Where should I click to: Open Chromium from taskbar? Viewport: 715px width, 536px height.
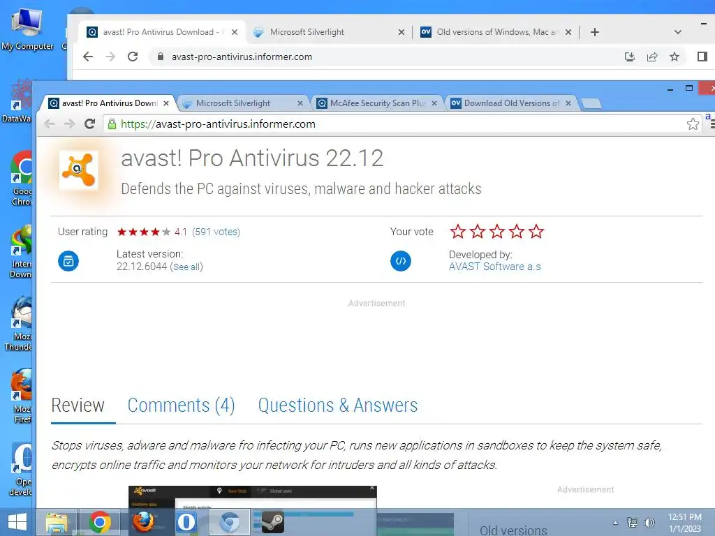[229, 522]
